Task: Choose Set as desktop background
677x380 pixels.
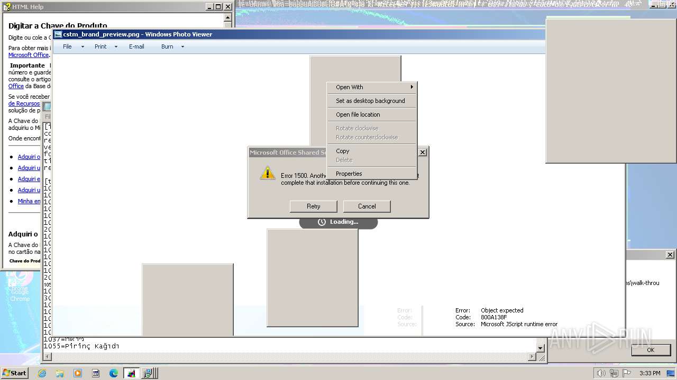Action: tap(372, 101)
